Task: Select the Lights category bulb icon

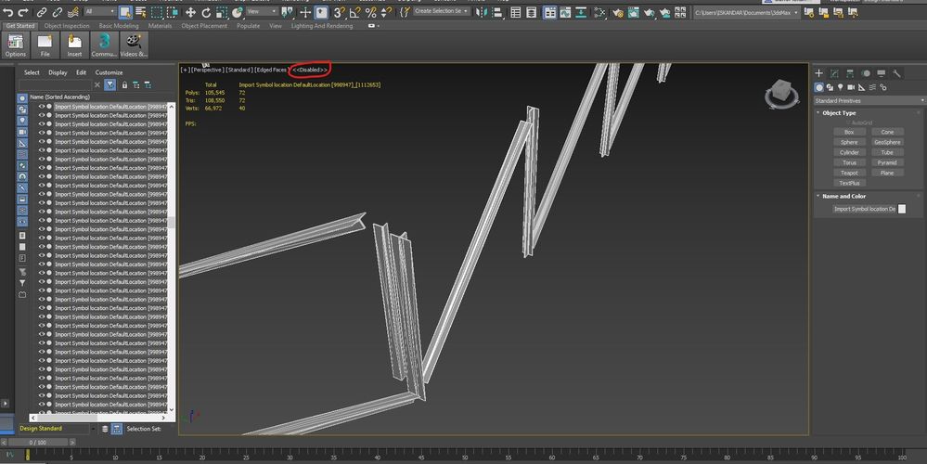Action: (x=840, y=87)
